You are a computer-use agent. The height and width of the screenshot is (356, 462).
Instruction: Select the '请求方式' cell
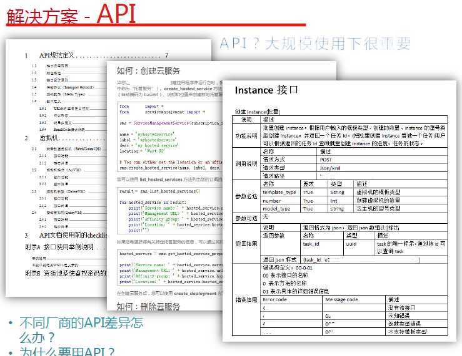click(289, 160)
